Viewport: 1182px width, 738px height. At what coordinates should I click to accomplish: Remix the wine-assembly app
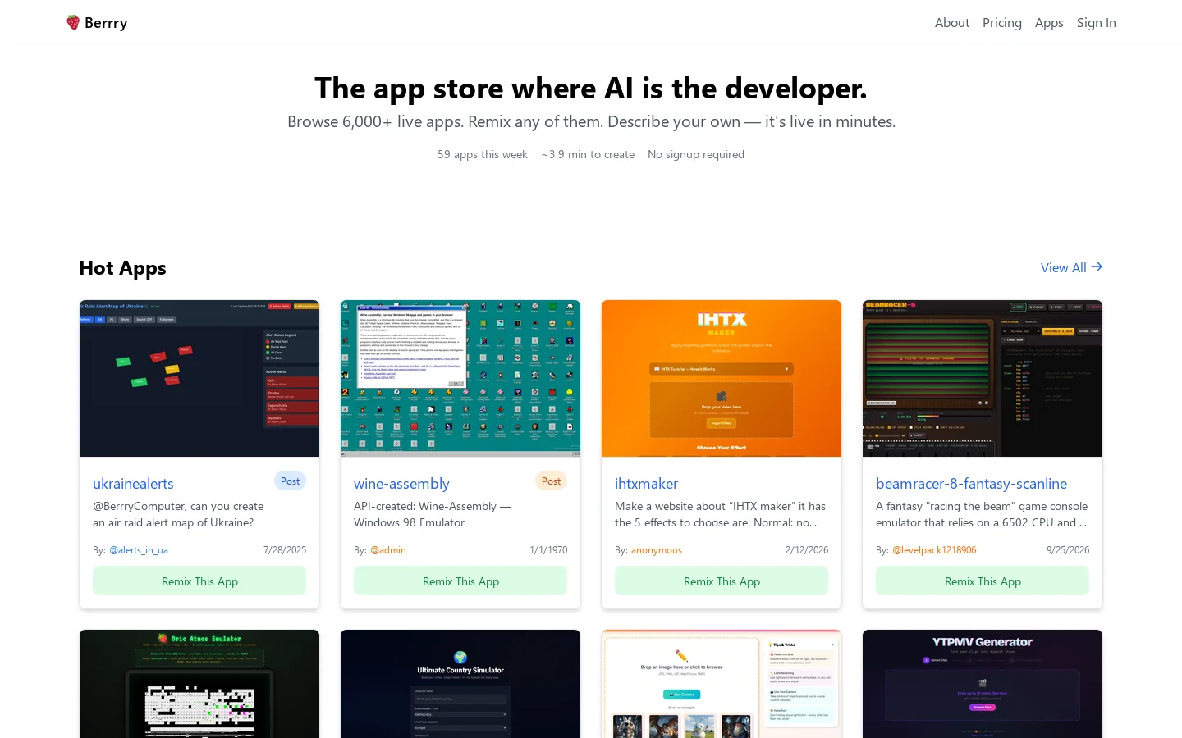click(x=460, y=581)
